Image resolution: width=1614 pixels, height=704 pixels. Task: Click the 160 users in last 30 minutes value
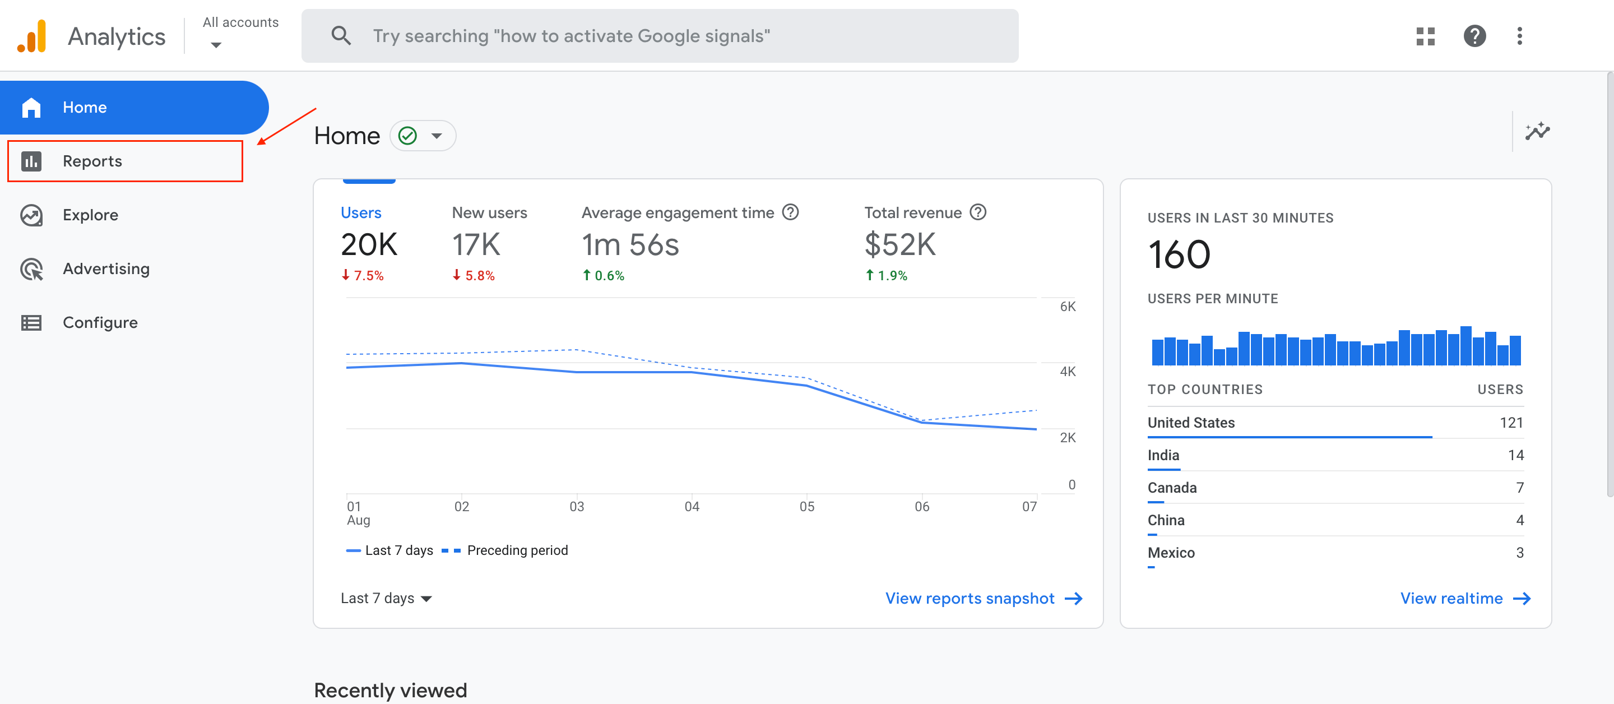click(1179, 254)
